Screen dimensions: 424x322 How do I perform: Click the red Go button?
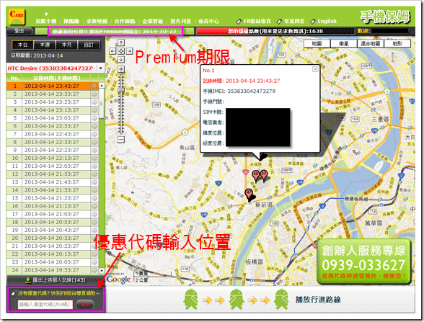[85, 305]
